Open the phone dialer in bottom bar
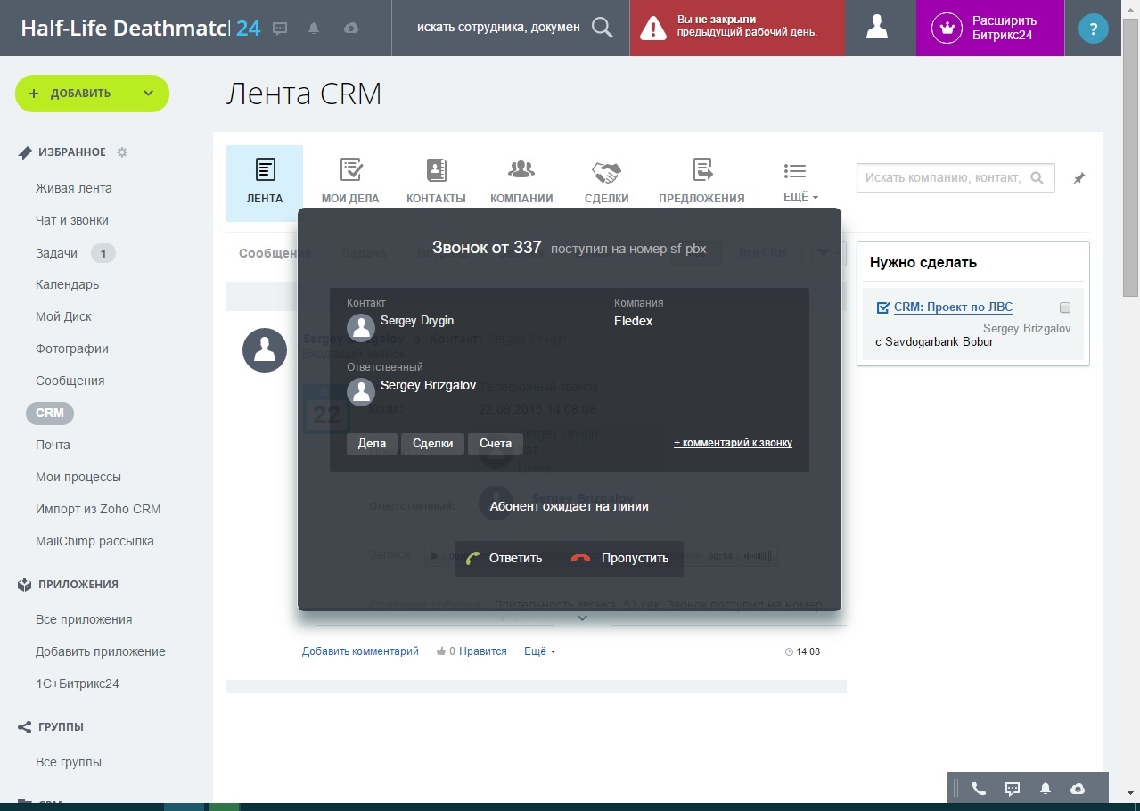The width and height of the screenshot is (1140, 811). click(979, 789)
